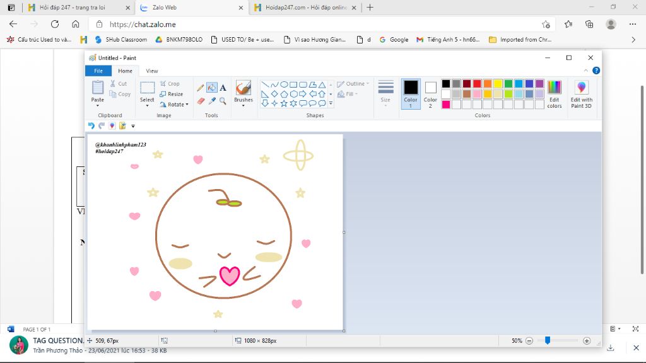The image size is (646, 363).
Task: Refresh the Zalo Web page
Action: (x=55, y=25)
